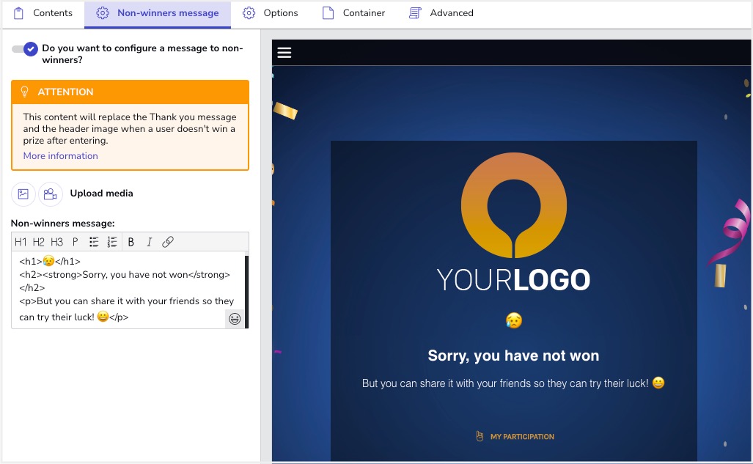
Task: Go to the Container tab
Action: pos(354,13)
